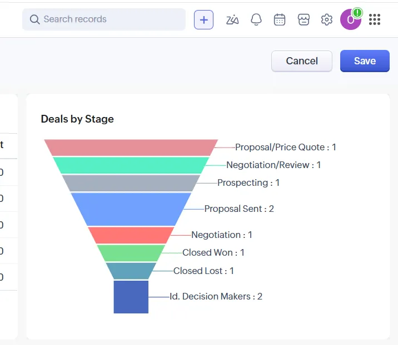The width and height of the screenshot is (398, 345).
Task: Select the green Closed Won funnel segment
Action: [131, 253]
